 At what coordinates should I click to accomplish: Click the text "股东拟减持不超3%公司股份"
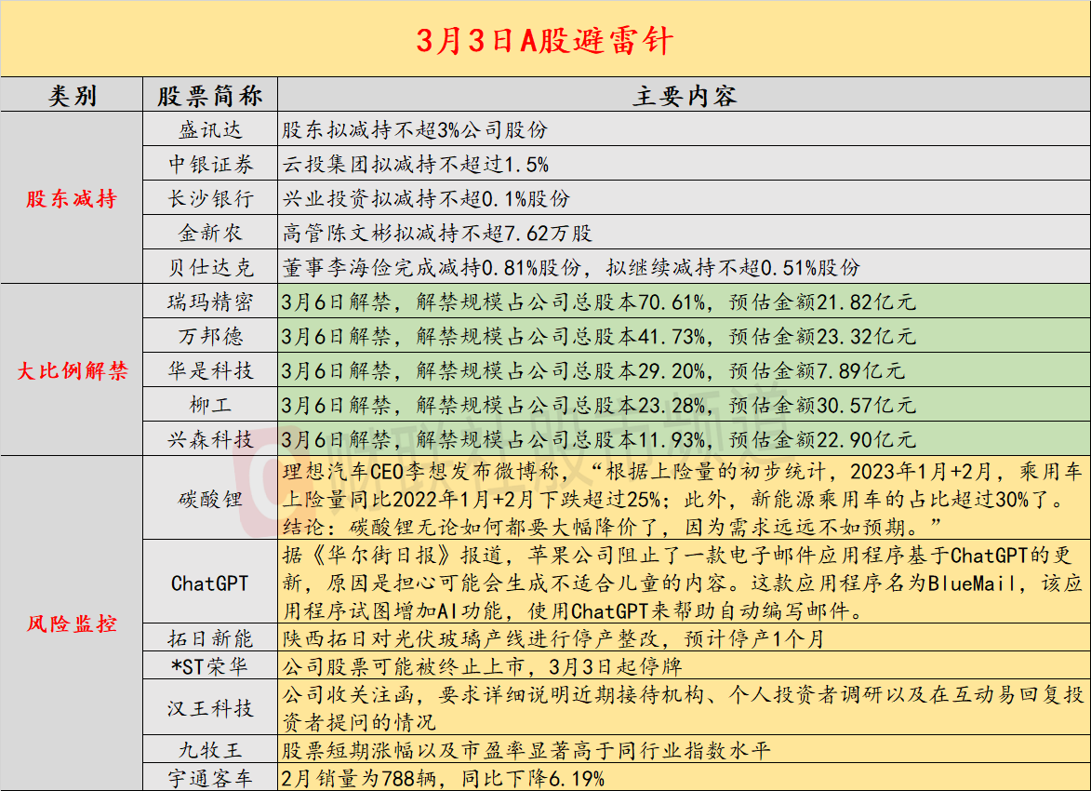416,129
